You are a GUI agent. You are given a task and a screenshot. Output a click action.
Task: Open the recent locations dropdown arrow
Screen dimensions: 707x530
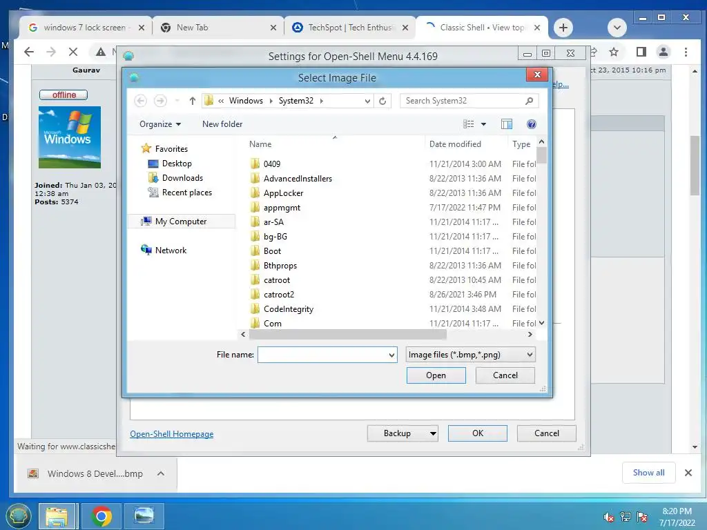pos(177,101)
